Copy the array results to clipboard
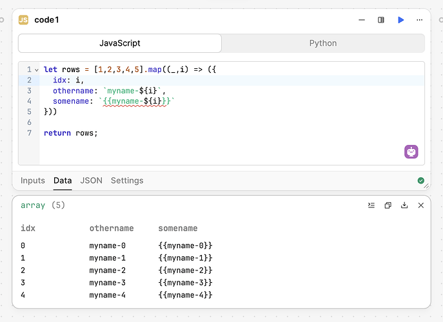 tap(388, 205)
